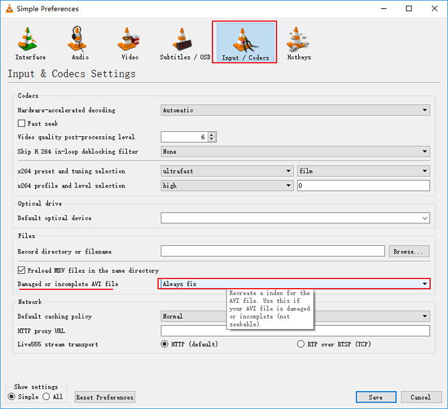Click the VLC cone icon in the title bar
This screenshot has height=409, width=448.
point(10,8)
